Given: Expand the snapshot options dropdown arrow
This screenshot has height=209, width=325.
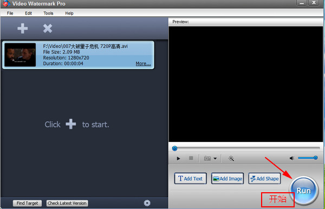Looking at the screenshot, I should 215,159.
